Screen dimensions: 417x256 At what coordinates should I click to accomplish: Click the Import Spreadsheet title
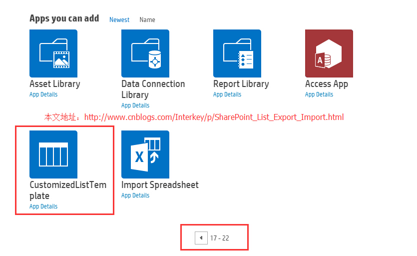160,185
